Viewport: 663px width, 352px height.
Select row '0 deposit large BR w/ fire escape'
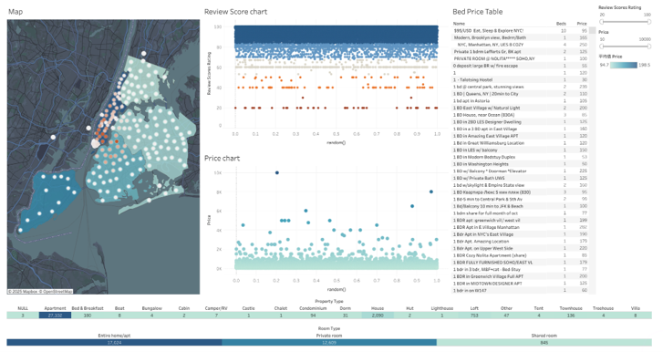tap(520, 66)
